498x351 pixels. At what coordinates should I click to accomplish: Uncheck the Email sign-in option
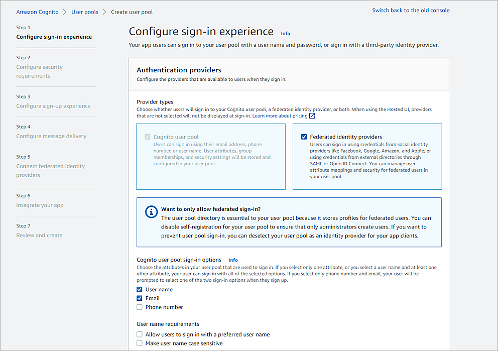pyautogui.click(x=139, y=298)
